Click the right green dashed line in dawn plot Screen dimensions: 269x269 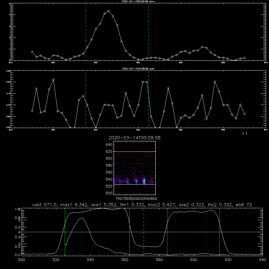click(x=148, y=33)
